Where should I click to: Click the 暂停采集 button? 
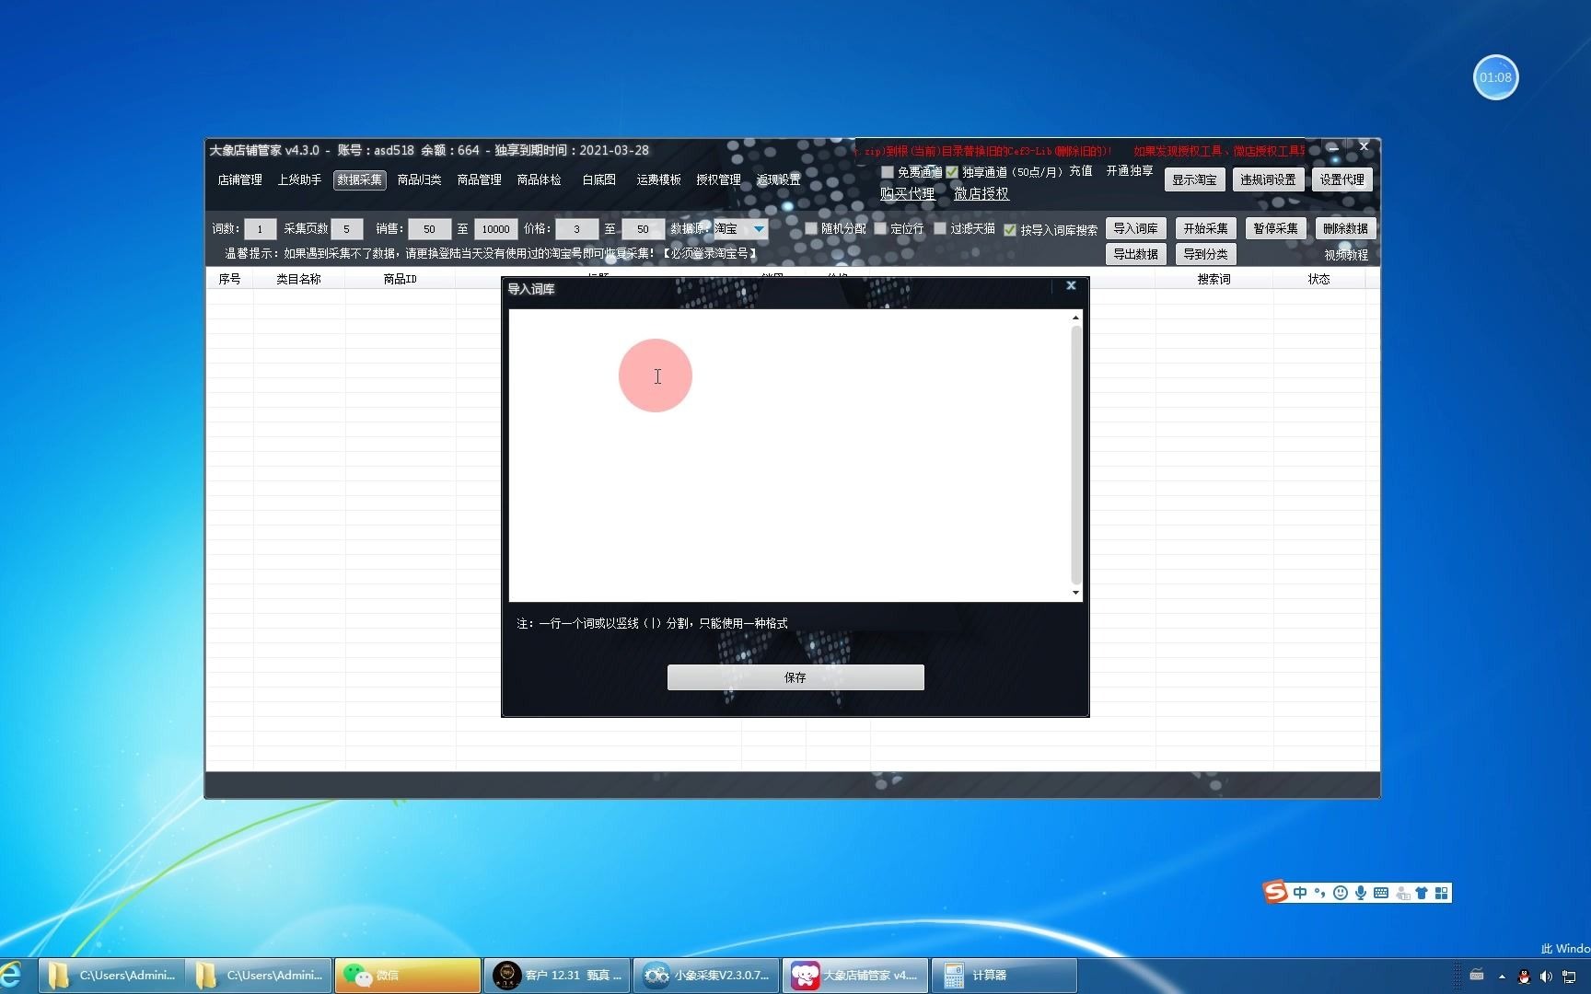click(x=1275, y=228)
